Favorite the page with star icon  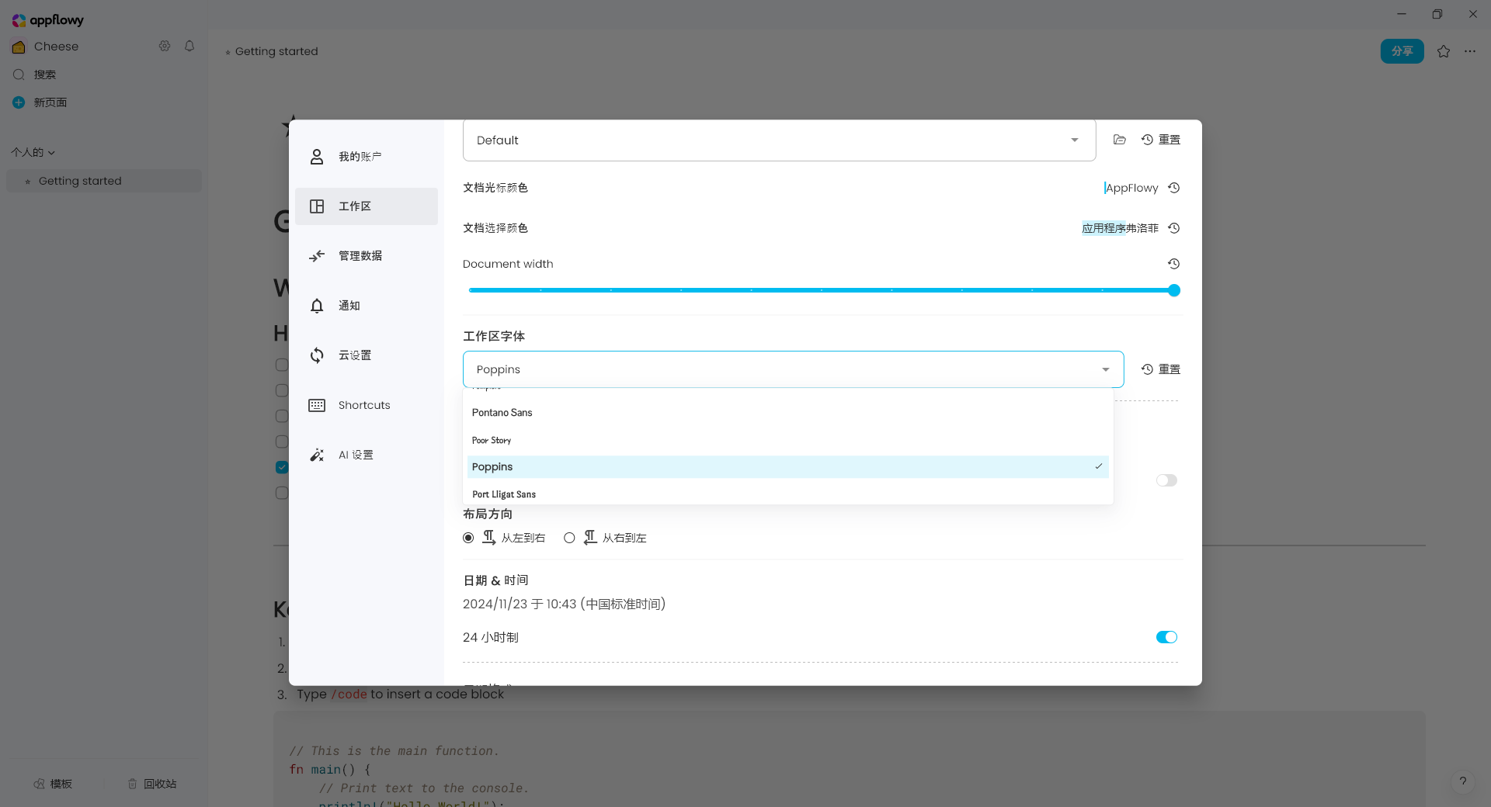1443,51
